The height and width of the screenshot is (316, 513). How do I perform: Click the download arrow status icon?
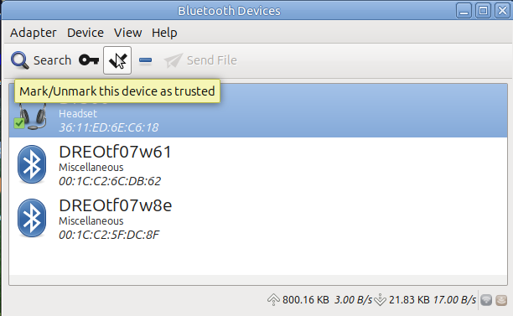pos(380,299)
